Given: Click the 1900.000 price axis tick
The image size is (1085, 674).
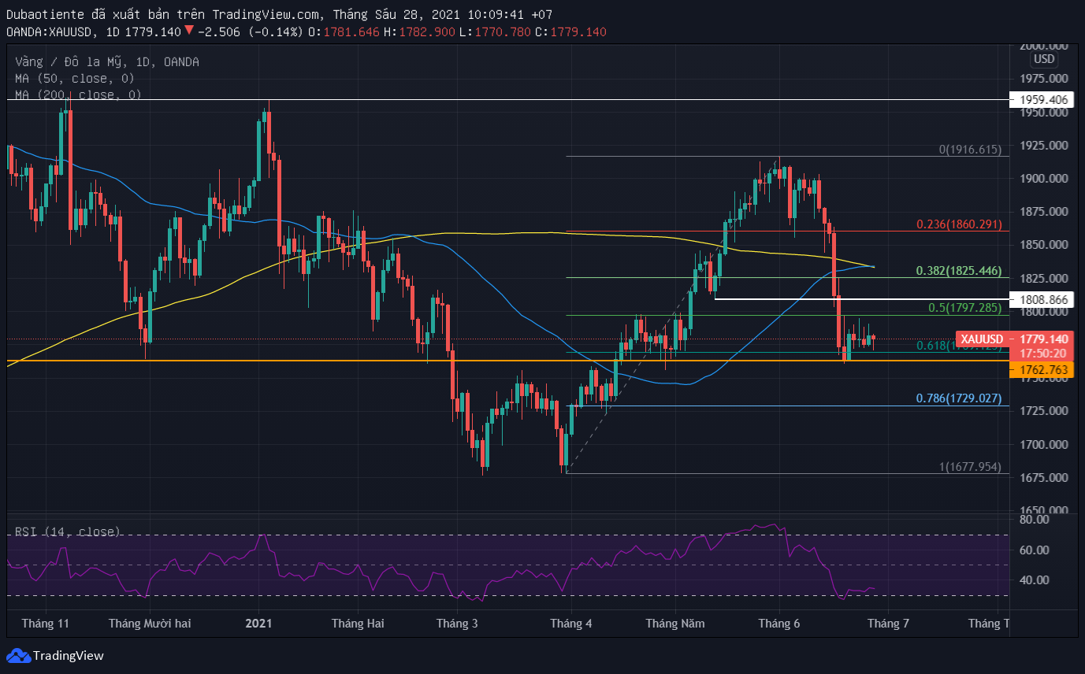Looking at the screenshot, I should [x=1043, y=179].
